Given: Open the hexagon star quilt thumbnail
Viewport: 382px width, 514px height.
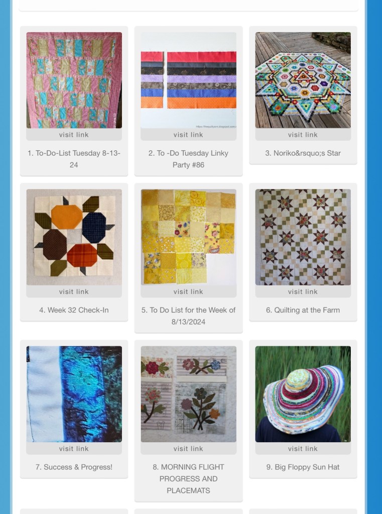Looking at the screenshot, I should [303, 80].
